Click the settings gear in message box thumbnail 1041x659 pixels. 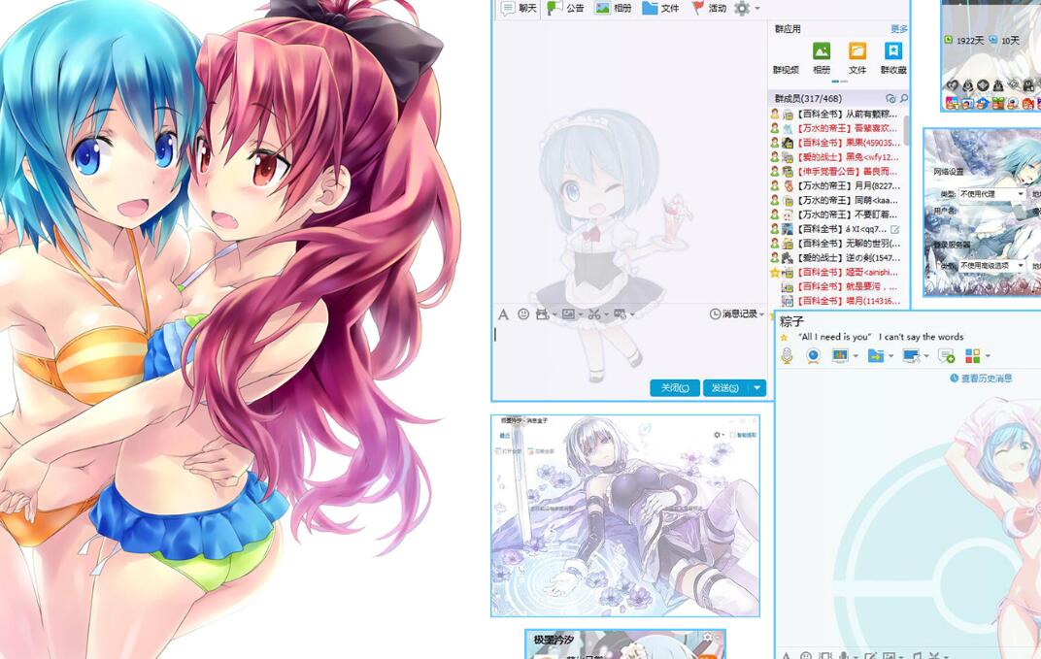(x=717, y=435)
